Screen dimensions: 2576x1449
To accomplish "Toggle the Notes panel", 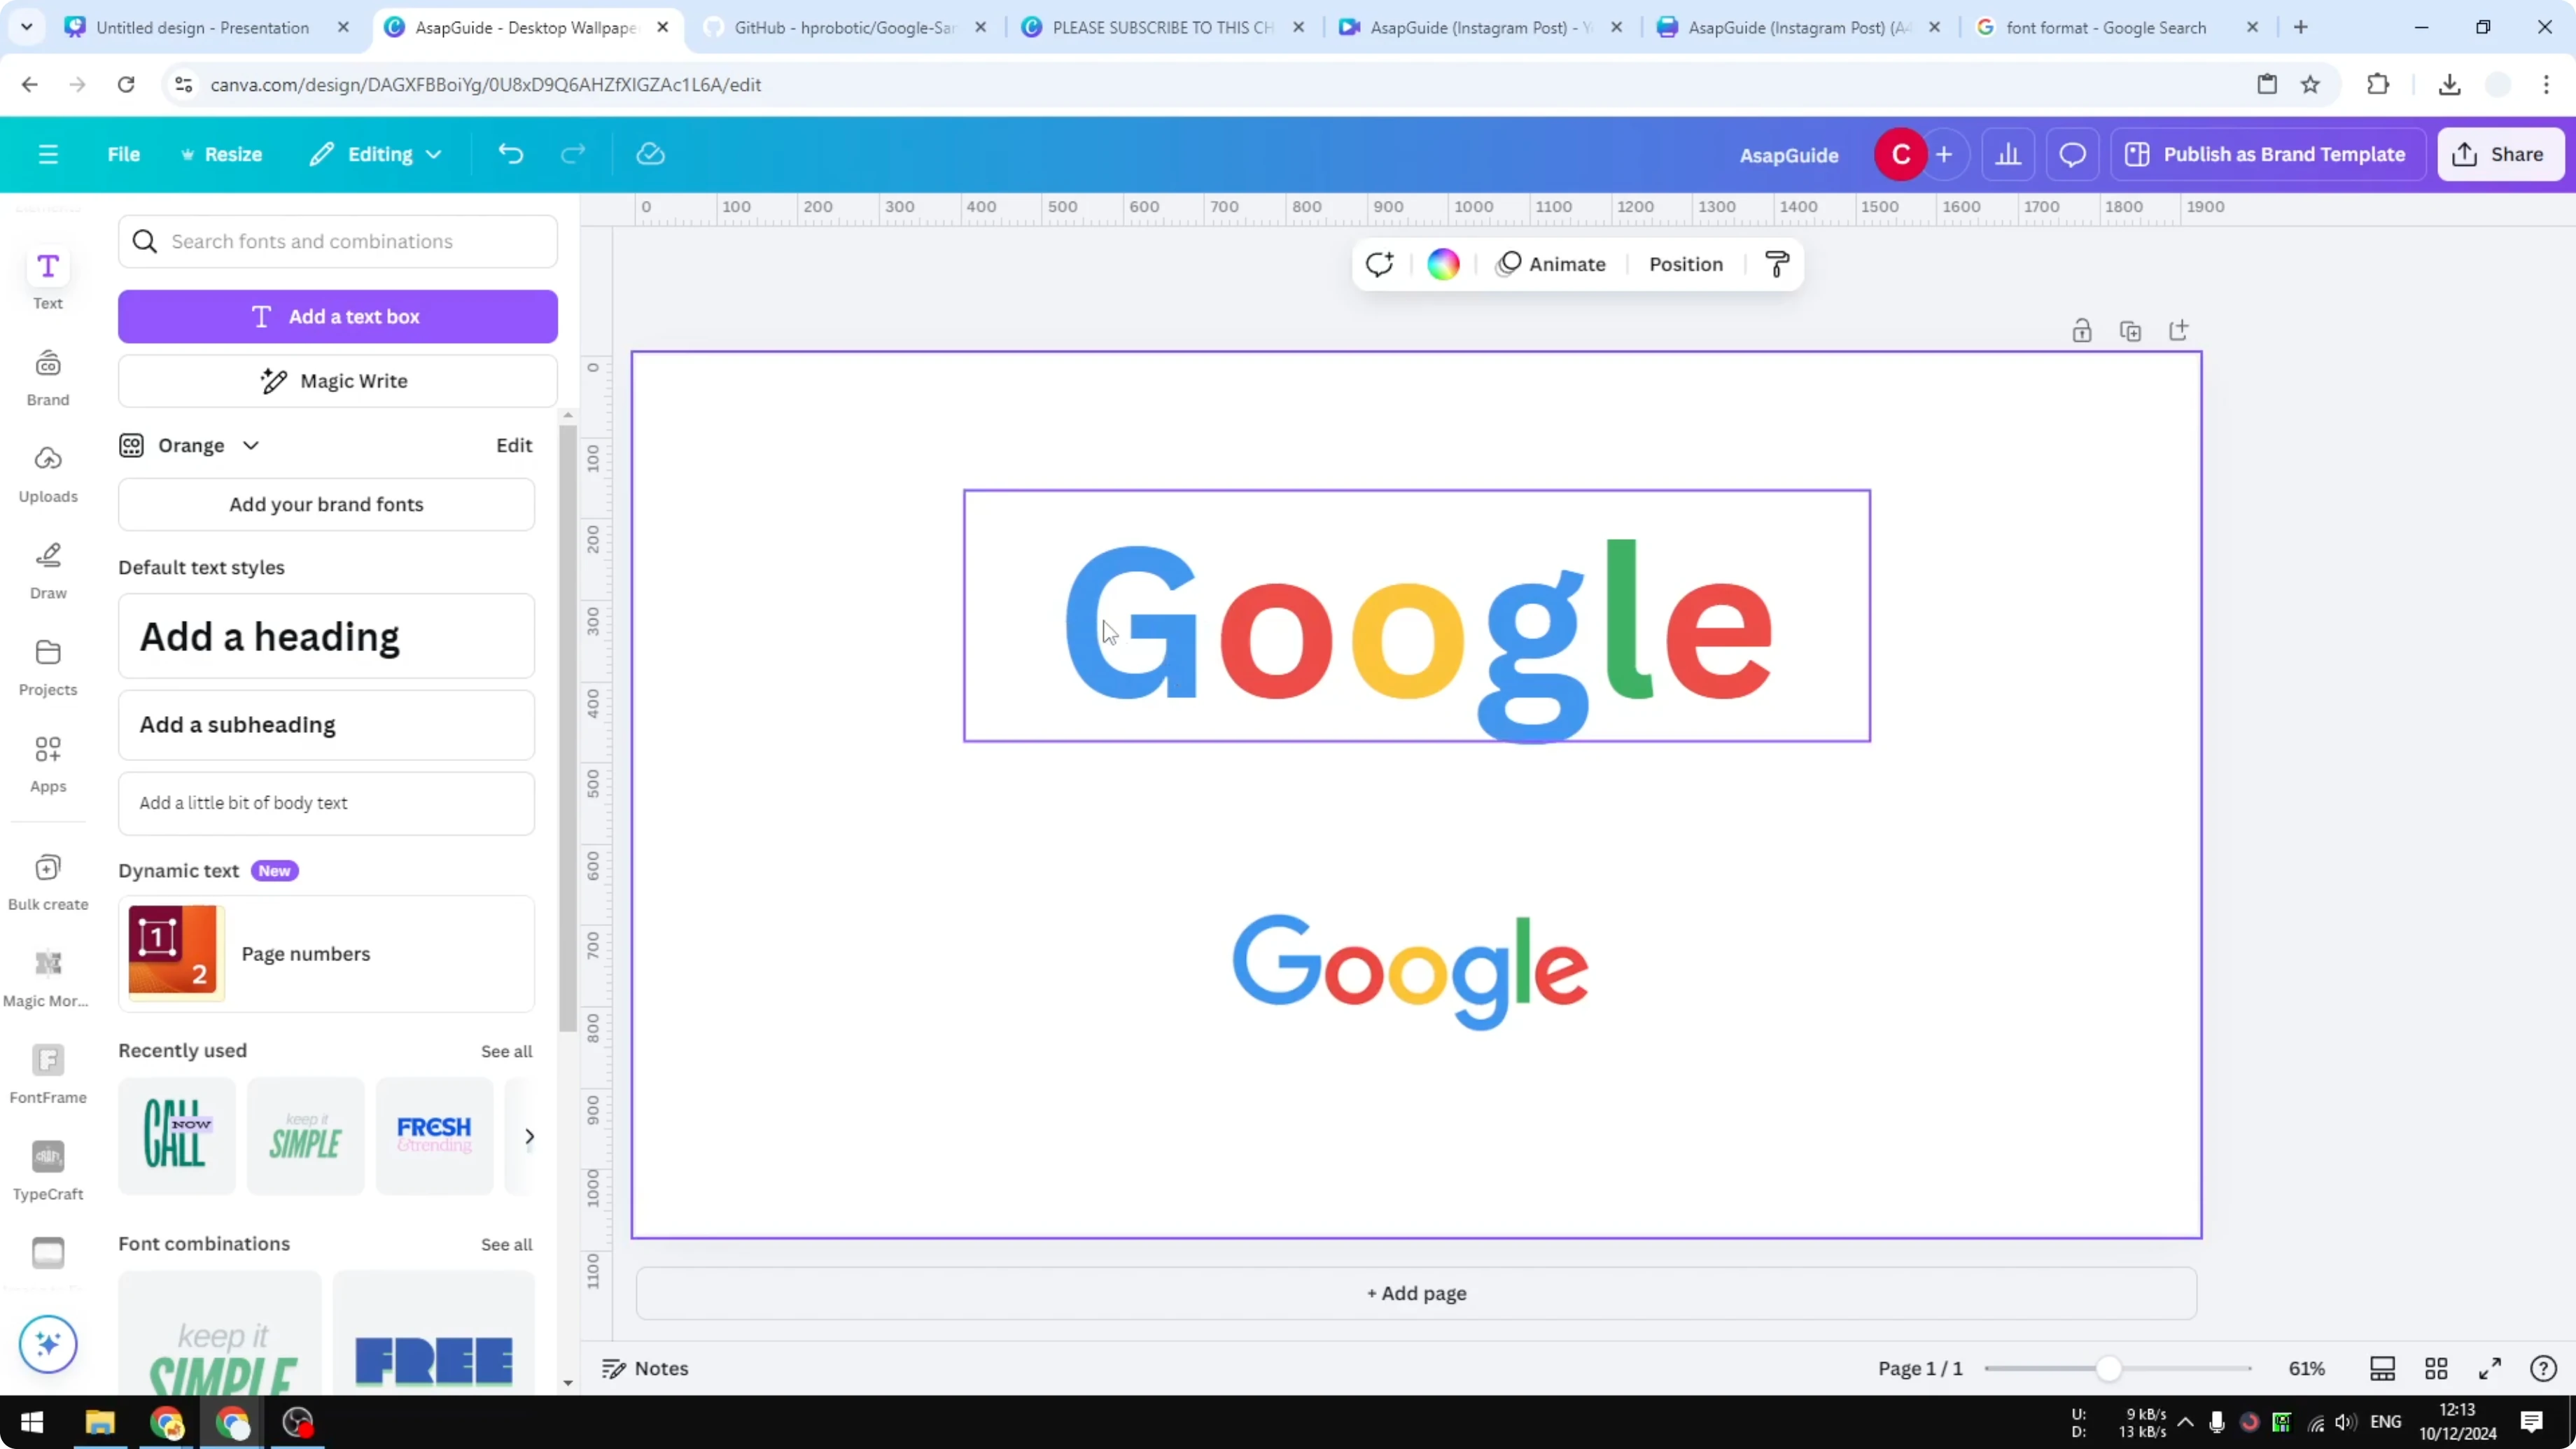I will [644, 1368].
